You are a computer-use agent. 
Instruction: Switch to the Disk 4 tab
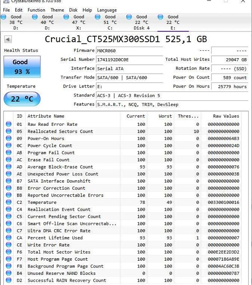[x=142, y=22]
